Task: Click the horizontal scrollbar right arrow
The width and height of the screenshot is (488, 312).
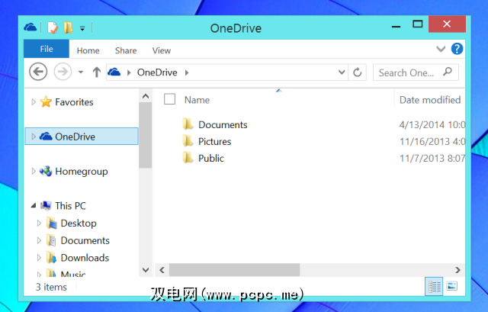Action: point(457,270)
